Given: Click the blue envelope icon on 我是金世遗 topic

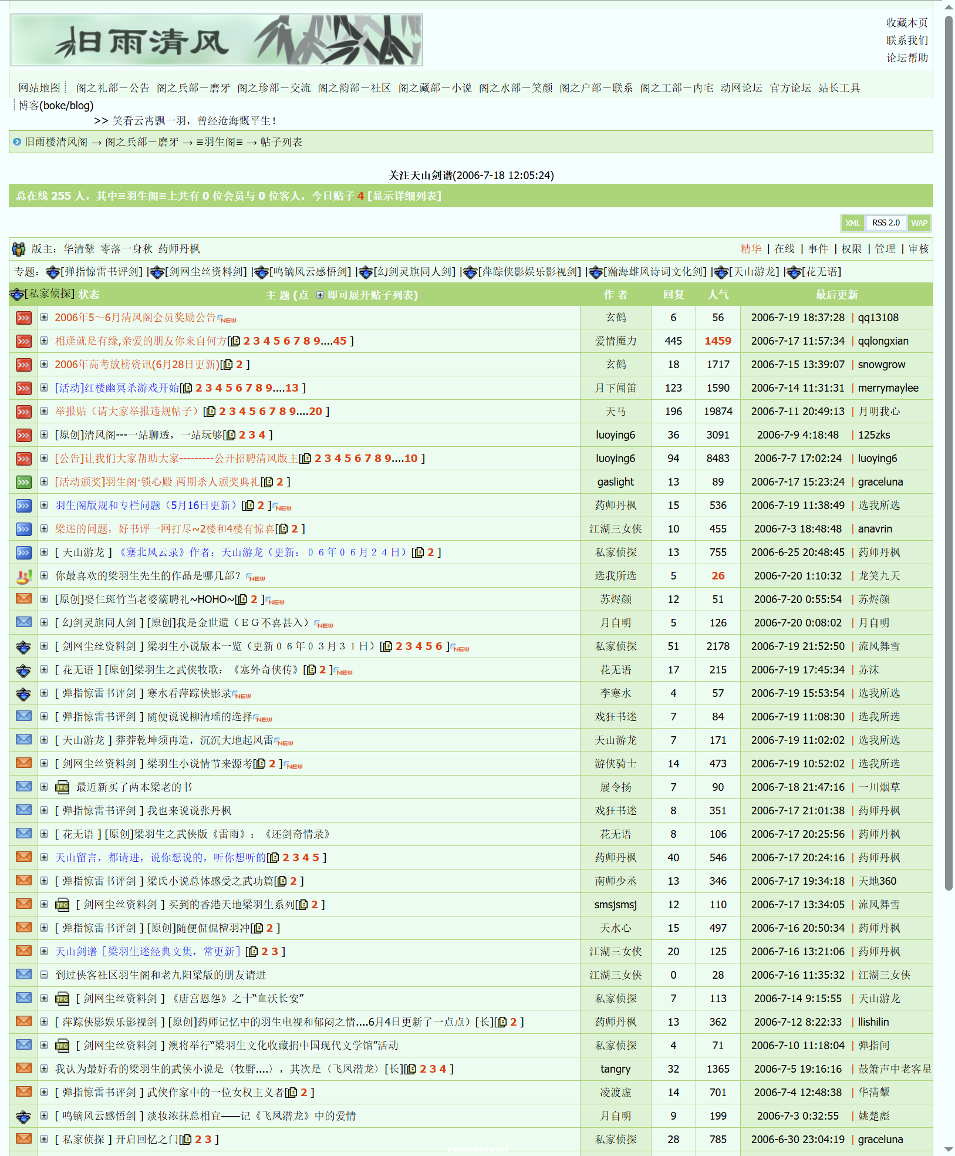Looking at the screenshot, I should click(x=23, y=622).
